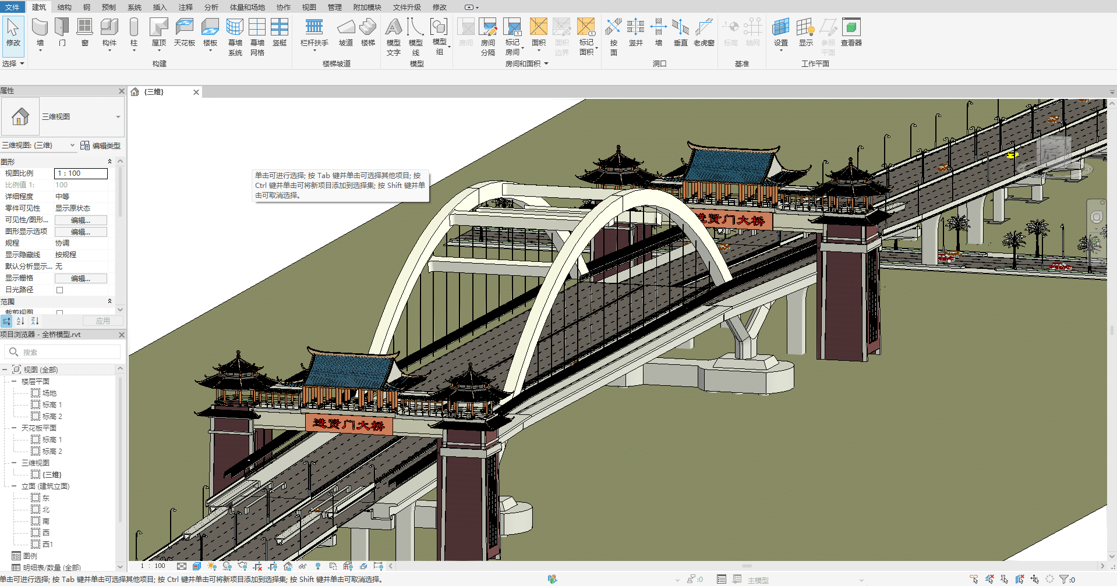Collapse the 楼层平面 tree branch
The width and height of the screenshot is (1117, 586).
(16, 381)
